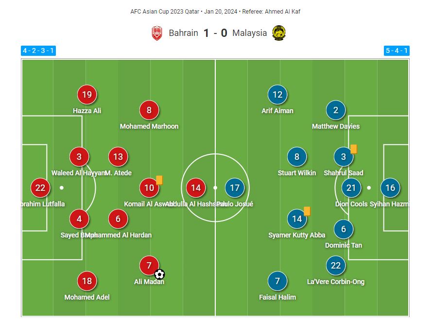
Task: Click the 1 - 0 match score
Action: coord(215,33)
